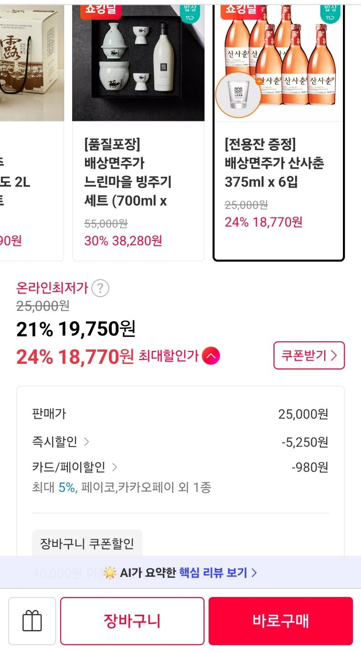Open the 느린마을 빙주기 세트 product image
The height and width of the screenshot is (653, 361).
pyautogui.click(x=138, y=63)
